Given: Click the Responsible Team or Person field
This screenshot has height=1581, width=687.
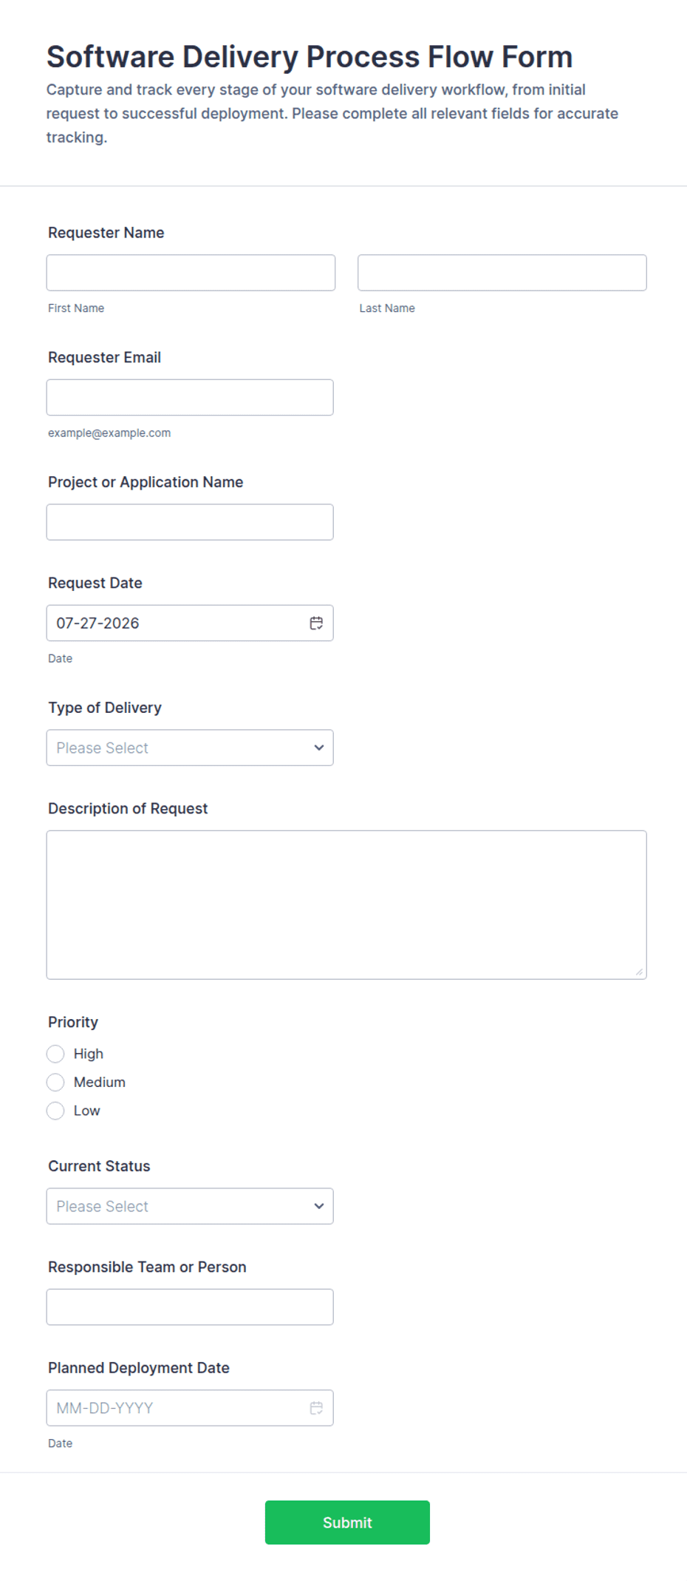Looking at the screenshot, I should pos(190,1307).
